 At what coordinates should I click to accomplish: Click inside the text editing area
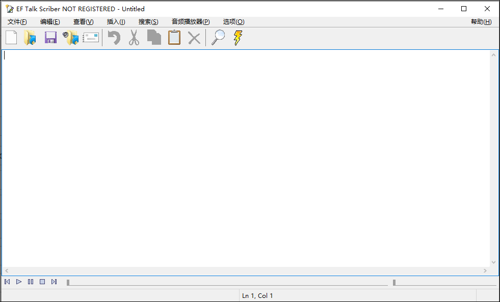pos(246,158)
